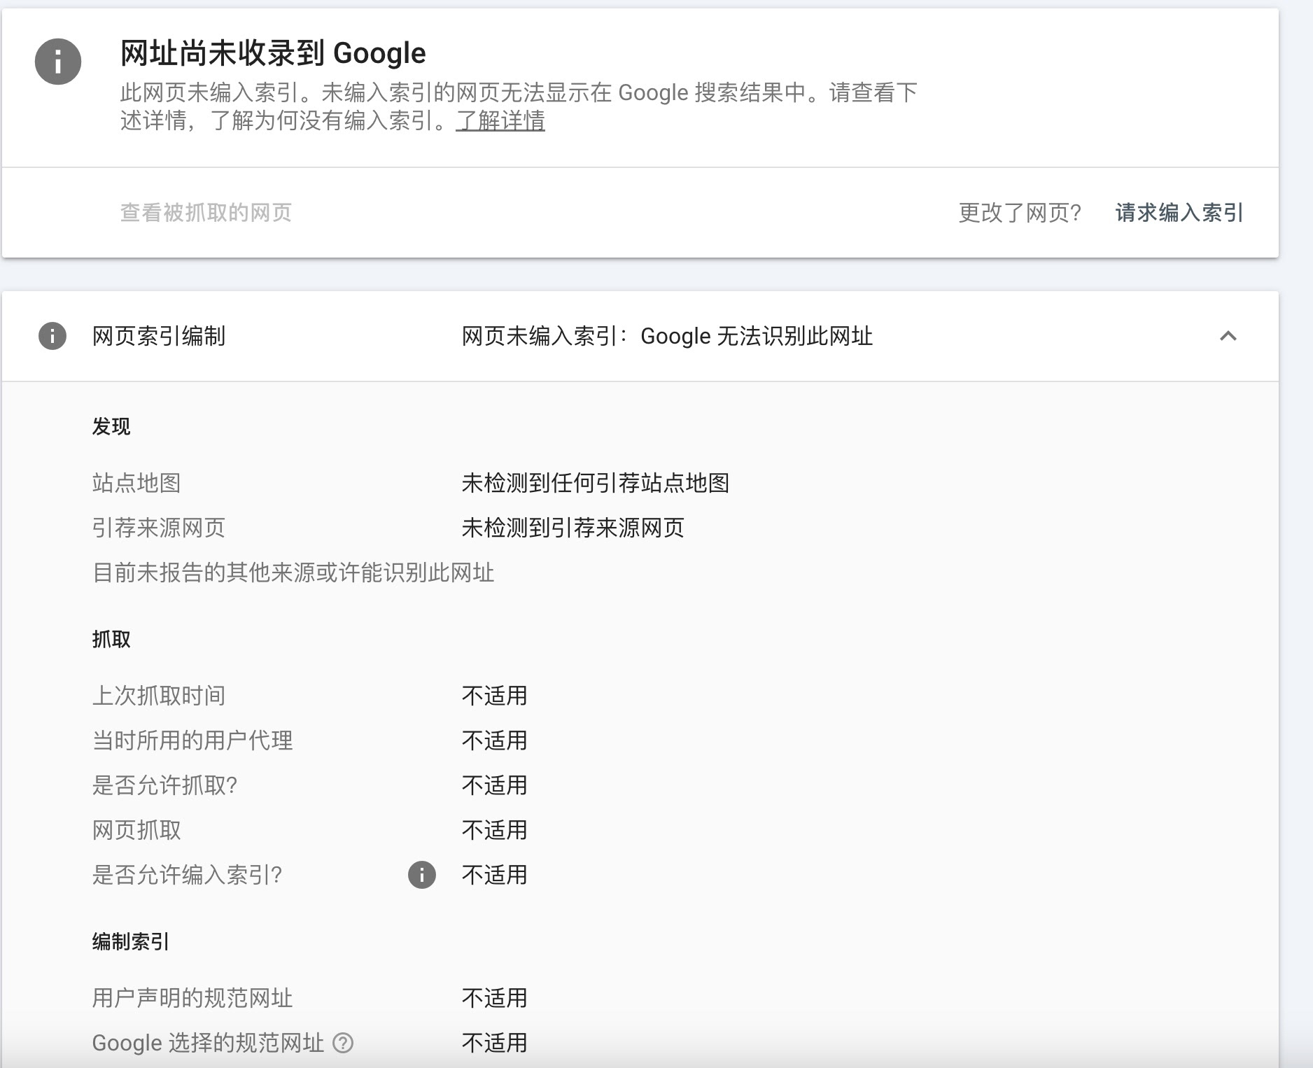1313x1068 pixels.
Task: Click "不适用" beside "是否允许抓取?"
Action: coord(493,786)
